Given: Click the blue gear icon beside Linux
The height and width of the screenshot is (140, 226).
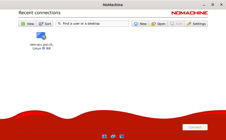Looking at the screenshot, I should 44,48.
